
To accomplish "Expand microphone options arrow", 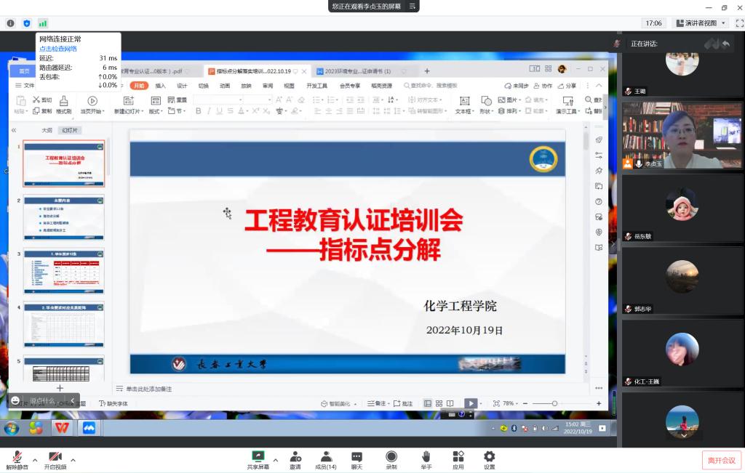I will [34, 459].
